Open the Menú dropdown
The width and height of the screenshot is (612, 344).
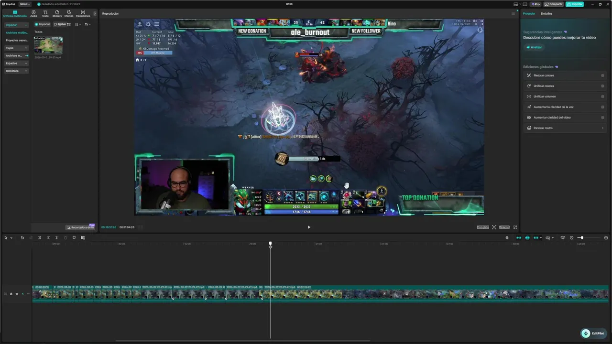[25, 4]
